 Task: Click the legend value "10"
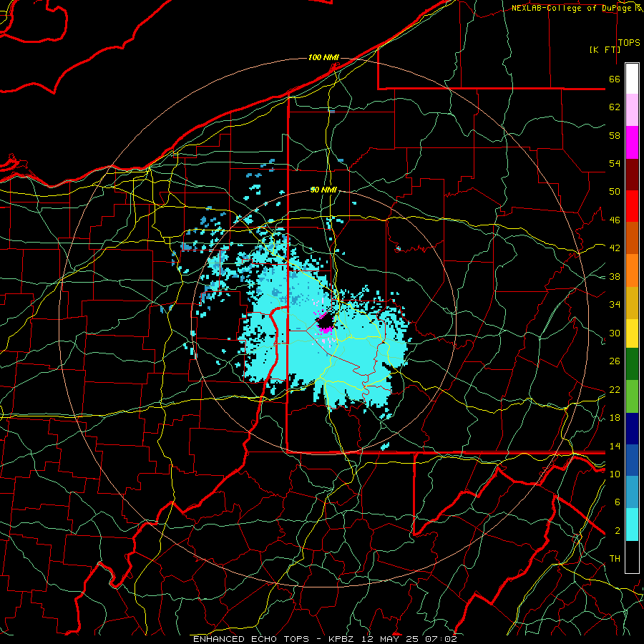point(615,474)
